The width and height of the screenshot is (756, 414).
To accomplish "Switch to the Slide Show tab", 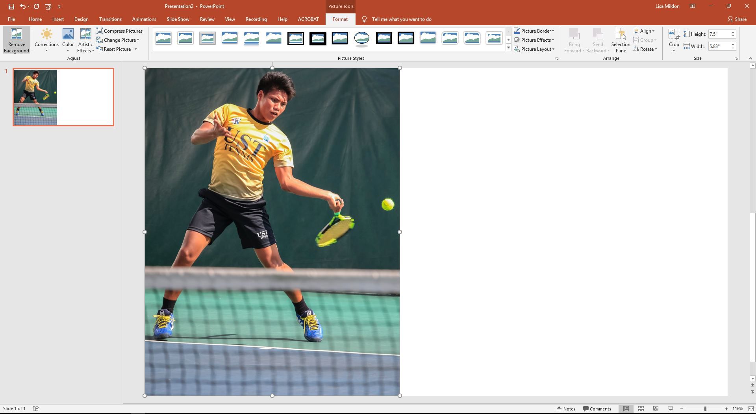I will [x=178, y=19].
